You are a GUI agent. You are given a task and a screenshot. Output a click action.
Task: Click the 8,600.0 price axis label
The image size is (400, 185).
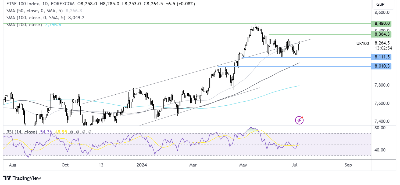click(382, 12)
